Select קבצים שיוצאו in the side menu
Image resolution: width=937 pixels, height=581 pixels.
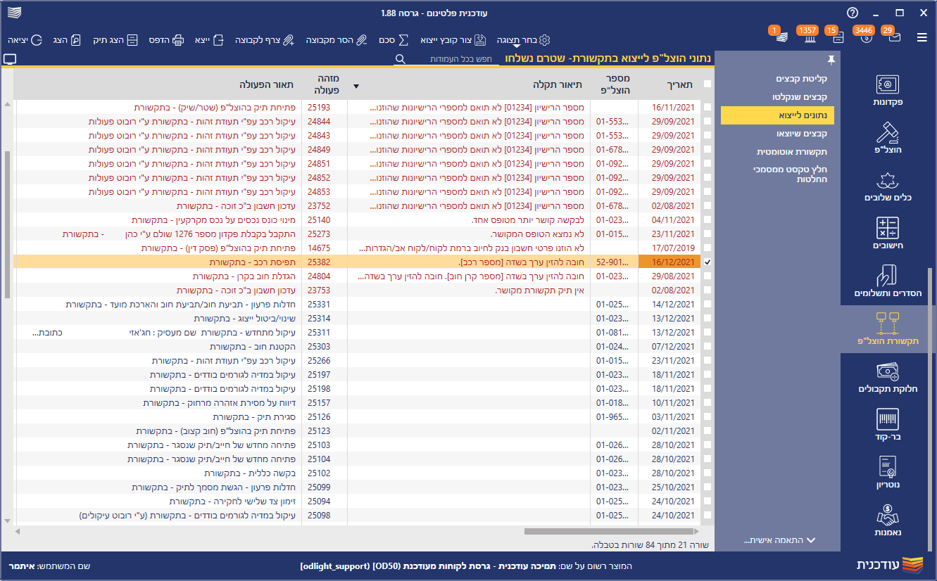point(801,133)
